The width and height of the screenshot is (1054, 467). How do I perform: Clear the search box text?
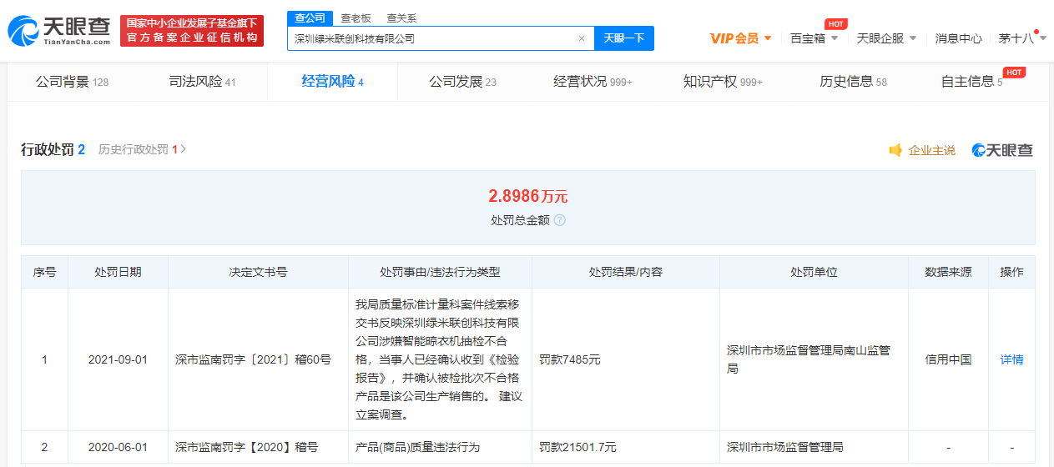click(x=582, y=38)
